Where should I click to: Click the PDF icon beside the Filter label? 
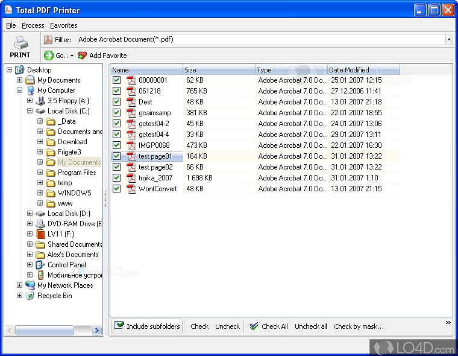coord(48,39)
